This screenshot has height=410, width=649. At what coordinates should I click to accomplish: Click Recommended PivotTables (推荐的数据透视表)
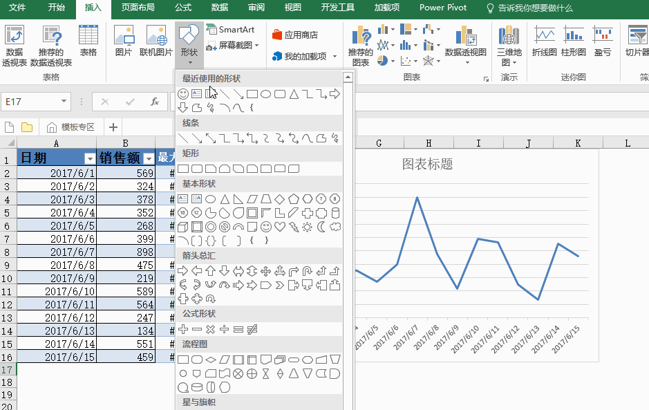click(x=51, y=46)
